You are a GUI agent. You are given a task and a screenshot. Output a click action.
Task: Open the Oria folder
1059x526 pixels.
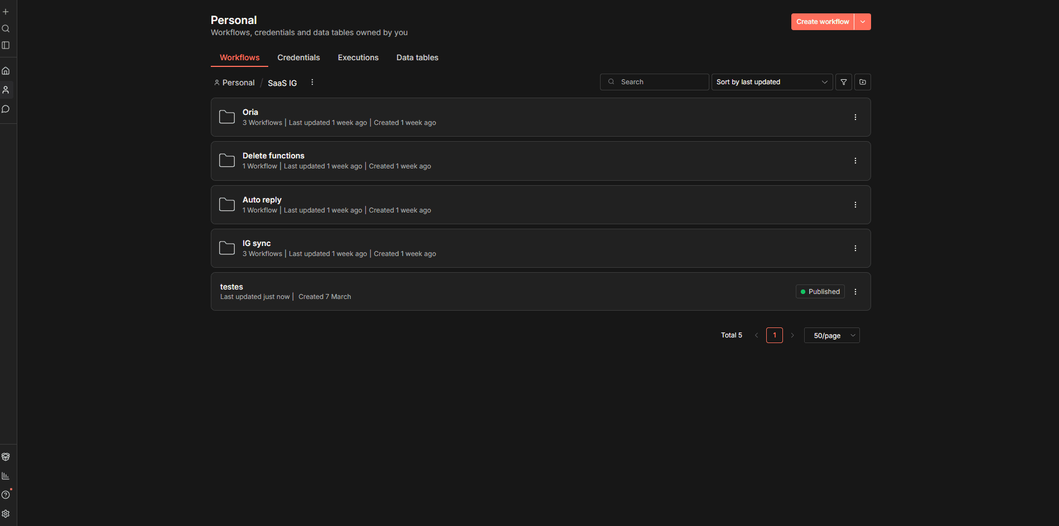point(250,112)
